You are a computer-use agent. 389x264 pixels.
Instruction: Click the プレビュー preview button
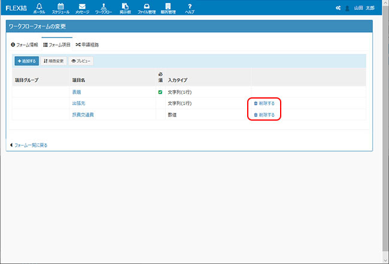point(81,61)
